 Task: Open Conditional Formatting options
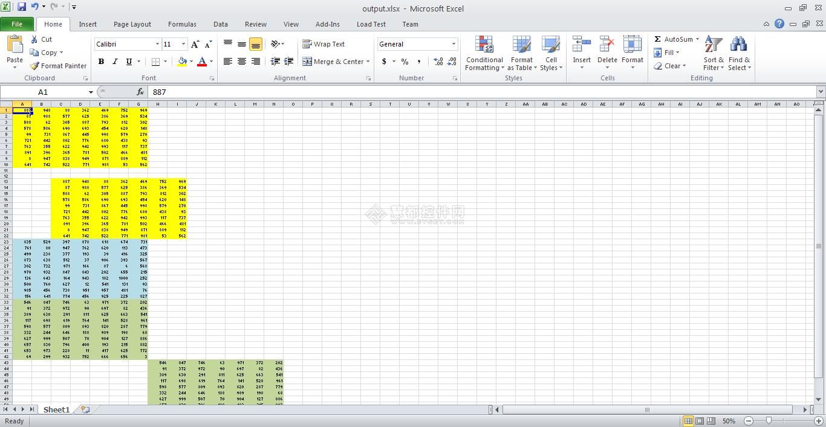pyautogui.click(x=484, y=53)
